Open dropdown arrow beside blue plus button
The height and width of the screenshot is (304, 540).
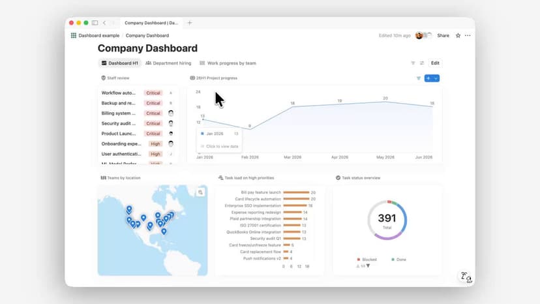[436, 78]
